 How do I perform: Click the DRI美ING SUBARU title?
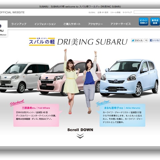92,42
